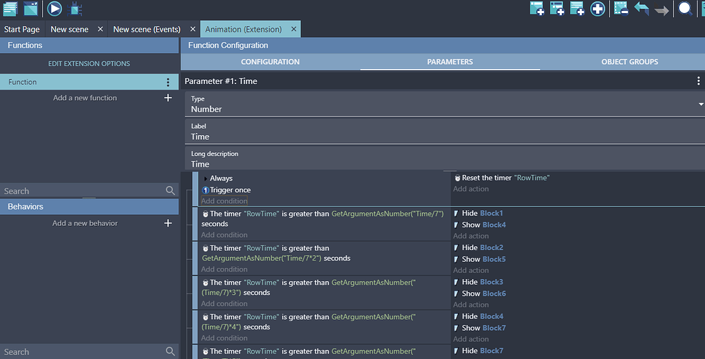This screenshot has width=705, height=359.
Task: Click the Behaviors search magnifier icon
Action: (x=170, y=351)
